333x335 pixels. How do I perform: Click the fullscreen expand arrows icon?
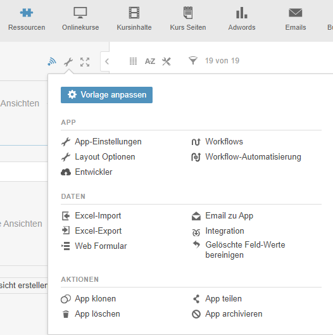coord(85,62)
